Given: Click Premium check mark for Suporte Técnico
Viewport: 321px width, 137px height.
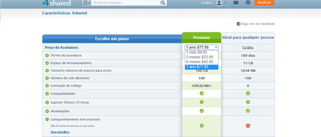Looking at the screenshot, I should (202, 102).
